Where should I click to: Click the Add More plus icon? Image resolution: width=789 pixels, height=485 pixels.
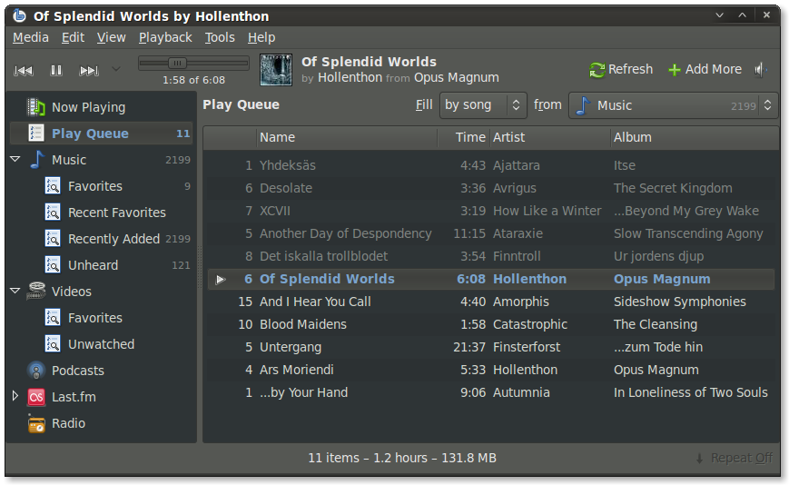(x=675, y=70)
